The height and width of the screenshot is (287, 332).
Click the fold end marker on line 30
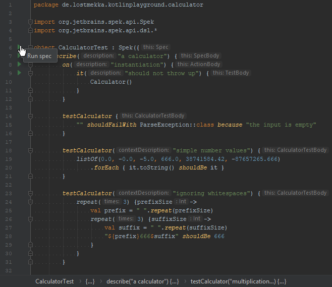pyautogui.click(x=30, y=254)
